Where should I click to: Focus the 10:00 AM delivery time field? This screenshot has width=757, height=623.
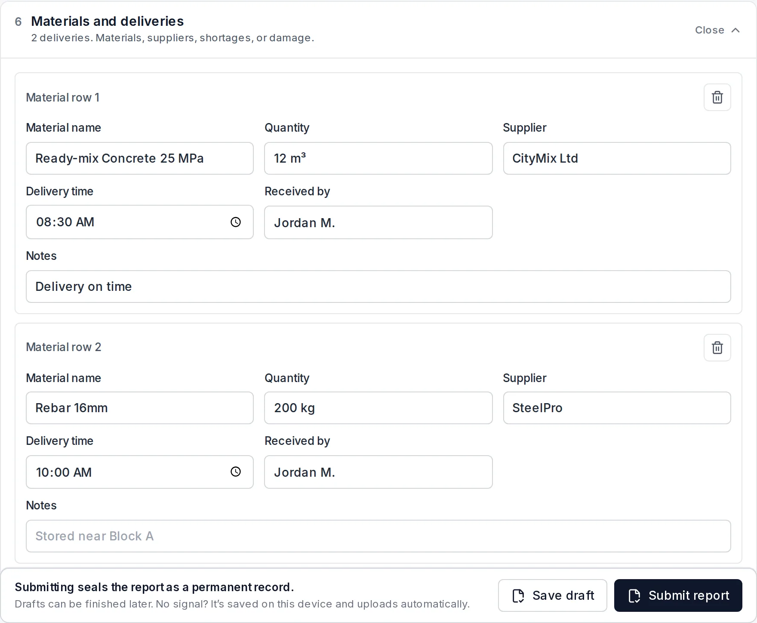[x=140, y=472]
